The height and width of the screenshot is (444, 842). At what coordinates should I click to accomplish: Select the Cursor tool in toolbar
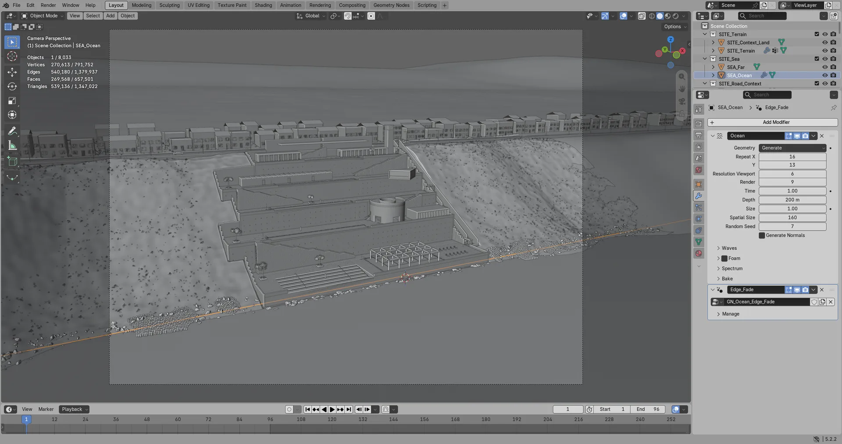pyautogui.click(x=12, y=57)
